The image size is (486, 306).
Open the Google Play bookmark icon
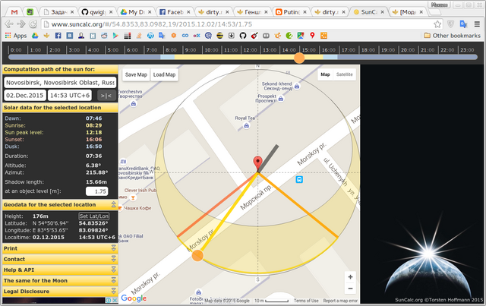[x=115, y=36]
